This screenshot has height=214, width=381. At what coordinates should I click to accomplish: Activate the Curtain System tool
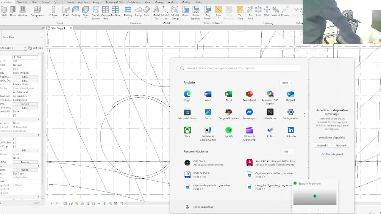coord(96,13)
